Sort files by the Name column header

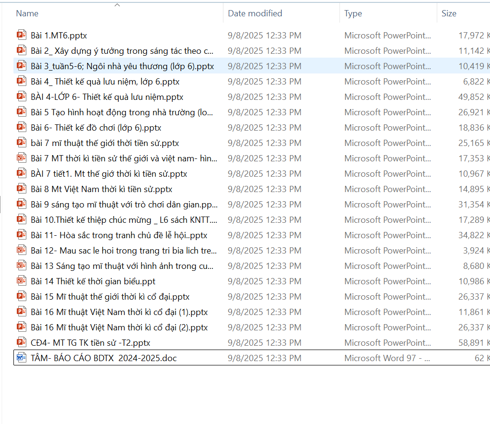point(27,13)
